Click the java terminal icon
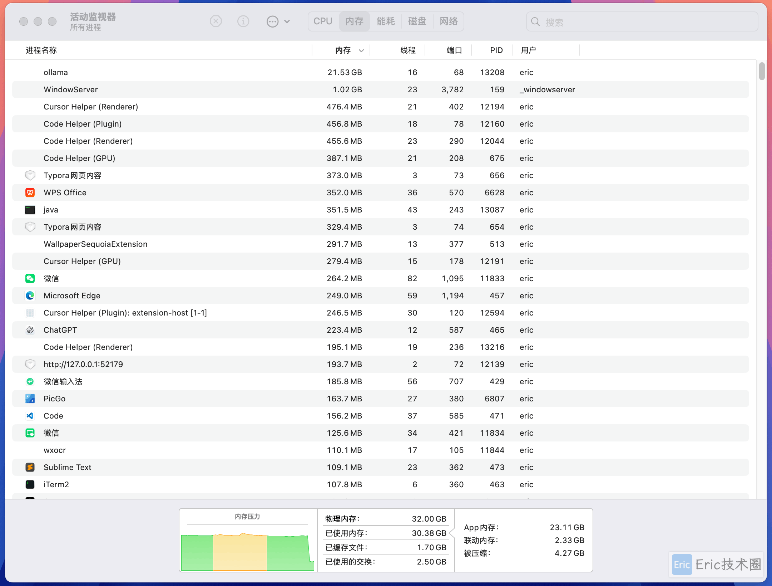 point(30,210)
